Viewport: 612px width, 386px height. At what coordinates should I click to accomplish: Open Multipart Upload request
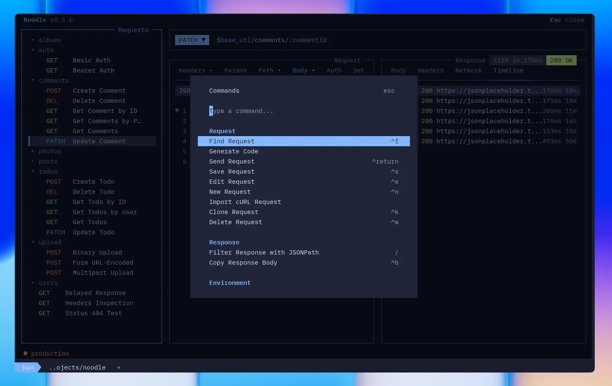coord(92,273)
